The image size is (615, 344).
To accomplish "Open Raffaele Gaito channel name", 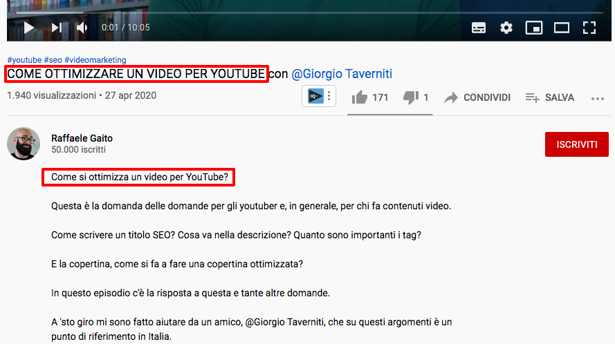I will click(x=82, y=138).
